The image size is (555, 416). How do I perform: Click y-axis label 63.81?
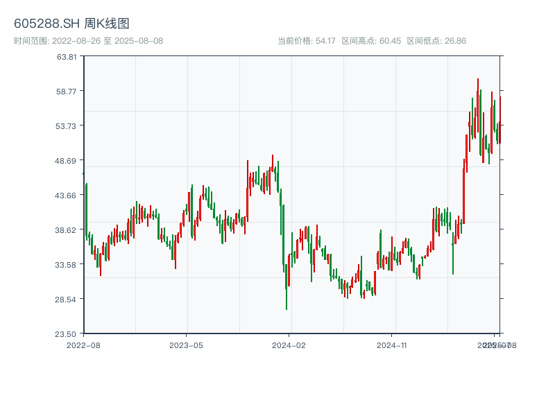[67, 57]
